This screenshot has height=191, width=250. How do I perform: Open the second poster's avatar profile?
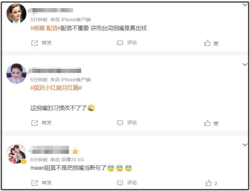(16, 73)
